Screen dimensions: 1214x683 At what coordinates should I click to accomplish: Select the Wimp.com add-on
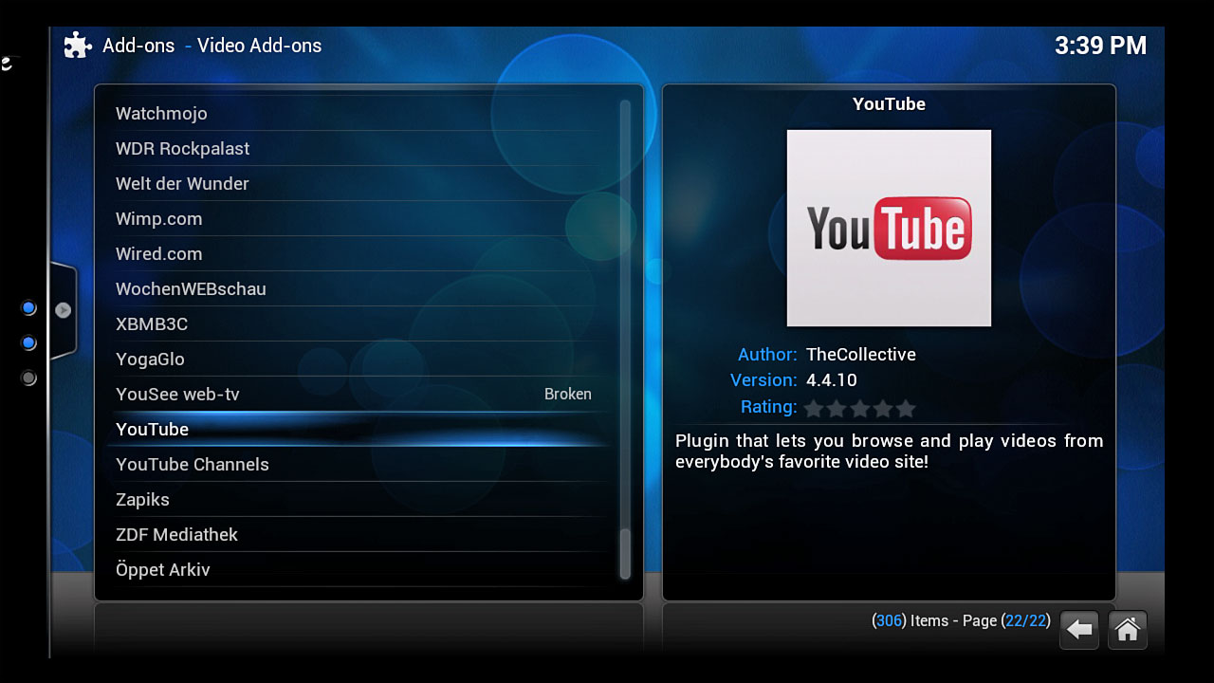pos(359,218)
